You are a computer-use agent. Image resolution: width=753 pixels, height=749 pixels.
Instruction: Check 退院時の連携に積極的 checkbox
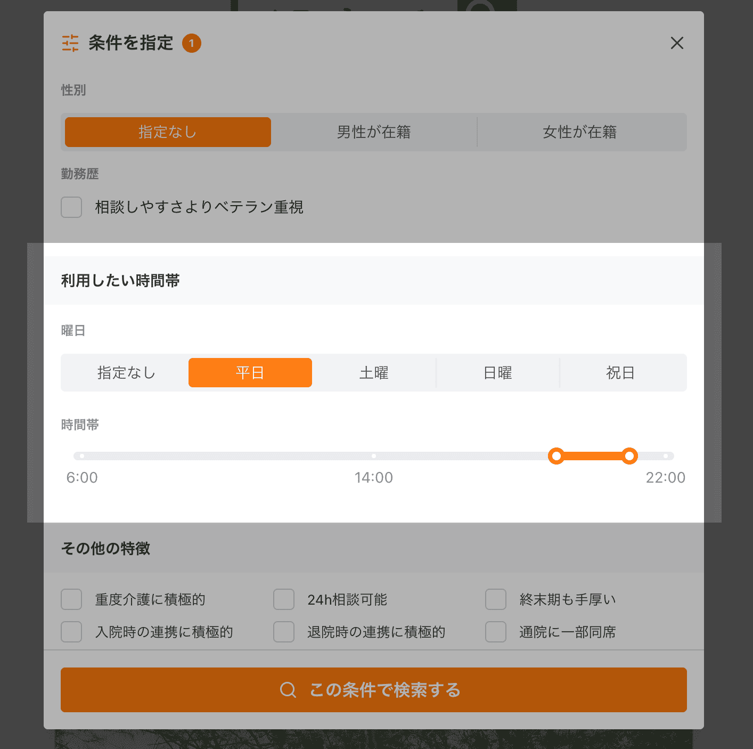click(x=284, y=632)
